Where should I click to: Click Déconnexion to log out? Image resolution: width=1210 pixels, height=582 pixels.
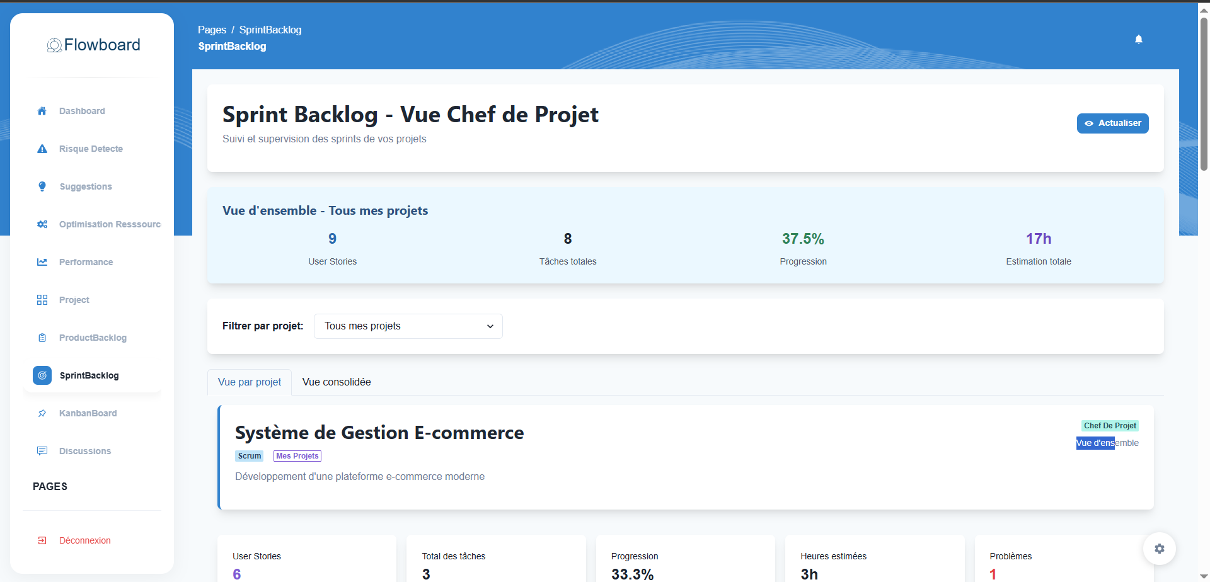(85, 540)
